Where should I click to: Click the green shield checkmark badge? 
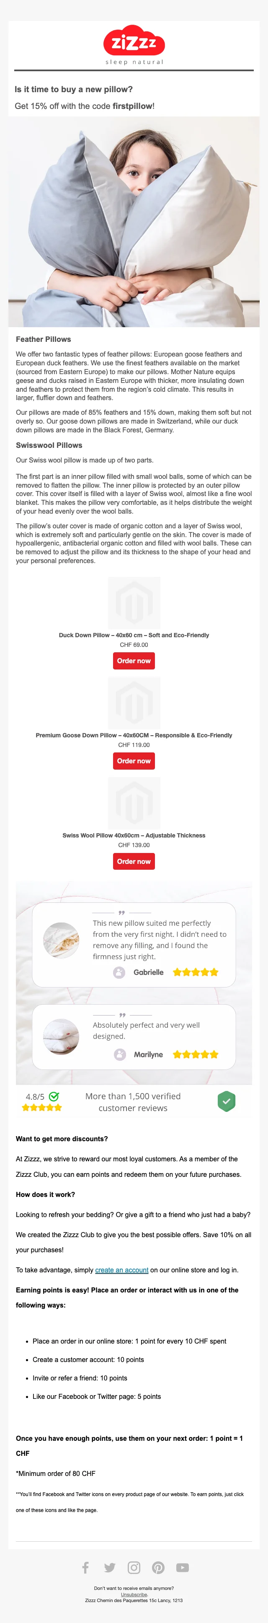point(227,1101)
